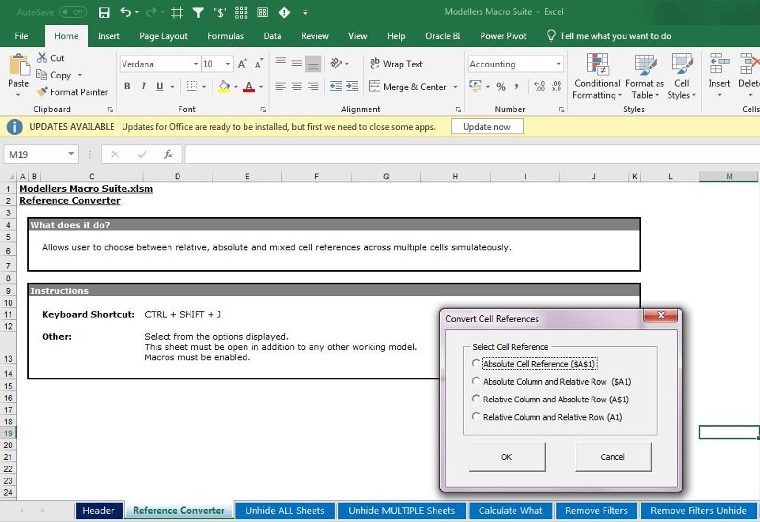Toggle the AutoSave switch

pos(73,12)
